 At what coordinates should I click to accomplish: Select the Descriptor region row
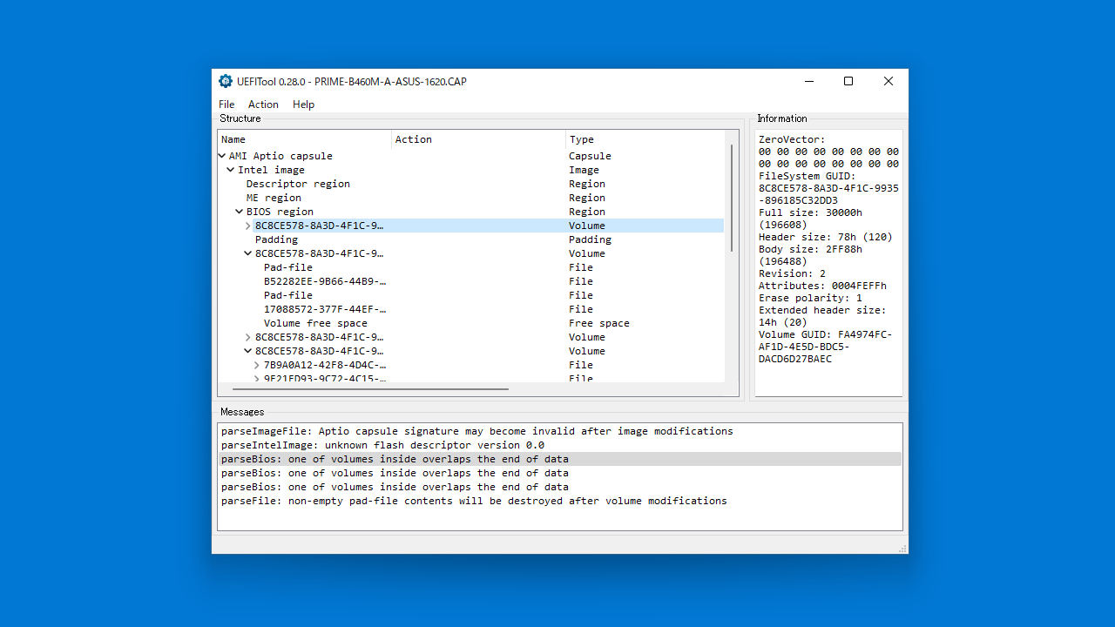(x=470, y=184)
